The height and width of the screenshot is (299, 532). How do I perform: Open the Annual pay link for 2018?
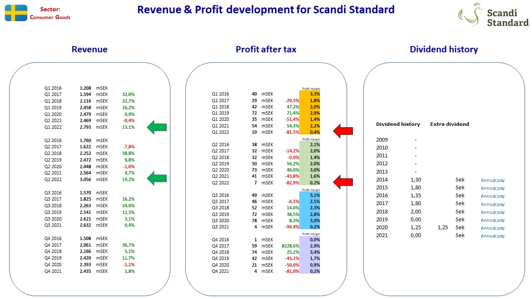click(x=493, y=212)
